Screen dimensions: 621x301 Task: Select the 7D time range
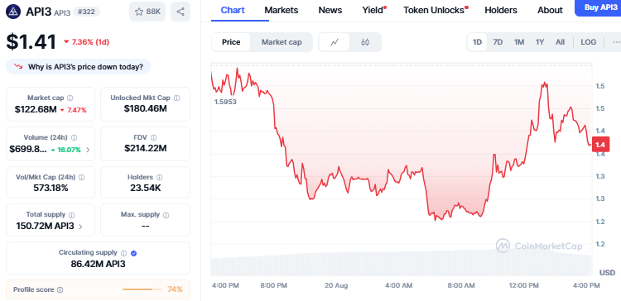498,42
